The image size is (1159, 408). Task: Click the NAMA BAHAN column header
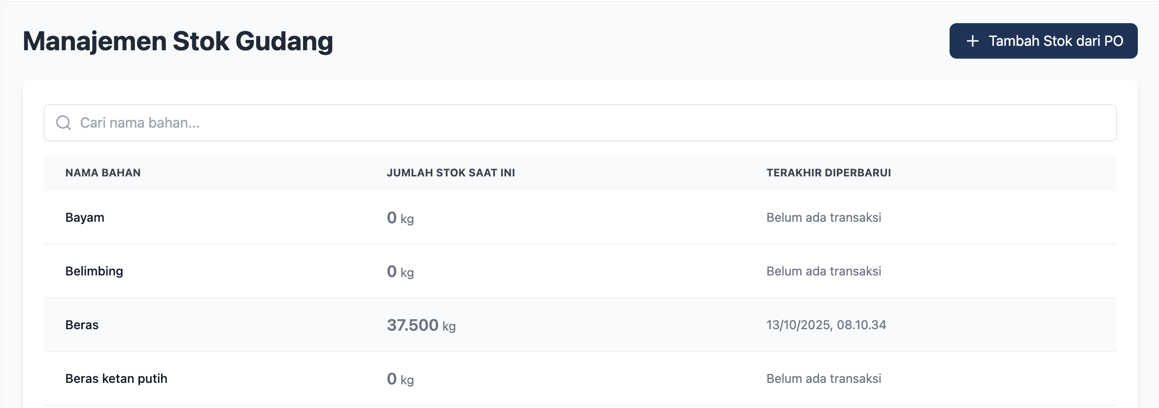(x=103, y=173)
